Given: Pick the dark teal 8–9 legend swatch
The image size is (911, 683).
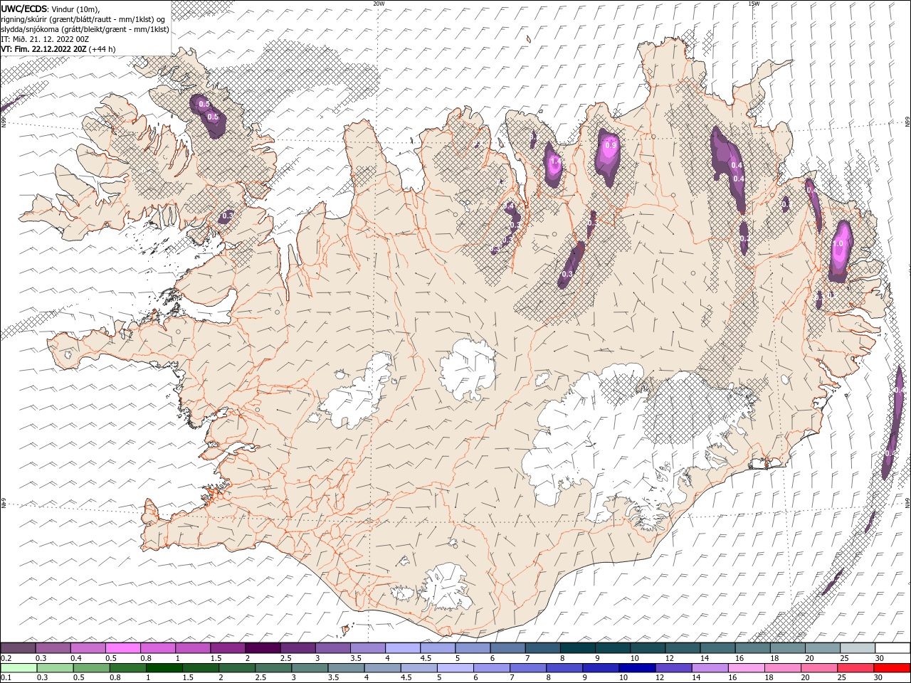Looking at the screenshot, I should 578,647.
